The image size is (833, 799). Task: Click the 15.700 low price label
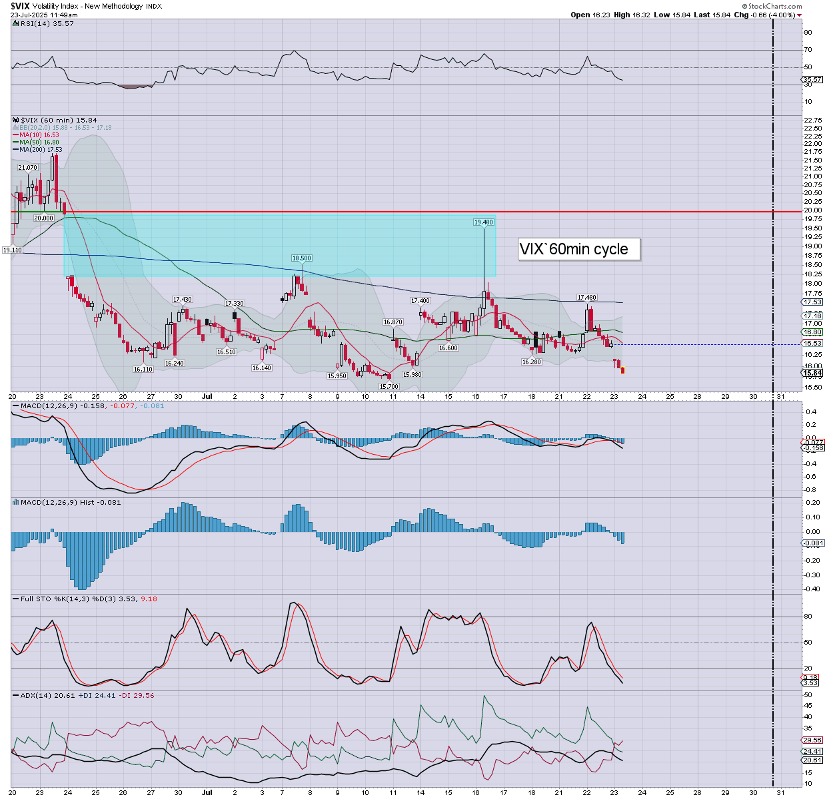tap(389, 387)
